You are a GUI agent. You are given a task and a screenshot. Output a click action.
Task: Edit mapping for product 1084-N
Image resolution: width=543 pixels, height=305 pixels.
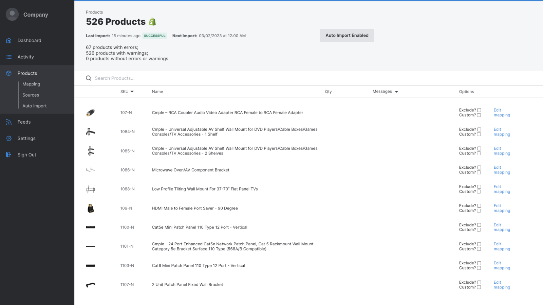coord(502,132)
